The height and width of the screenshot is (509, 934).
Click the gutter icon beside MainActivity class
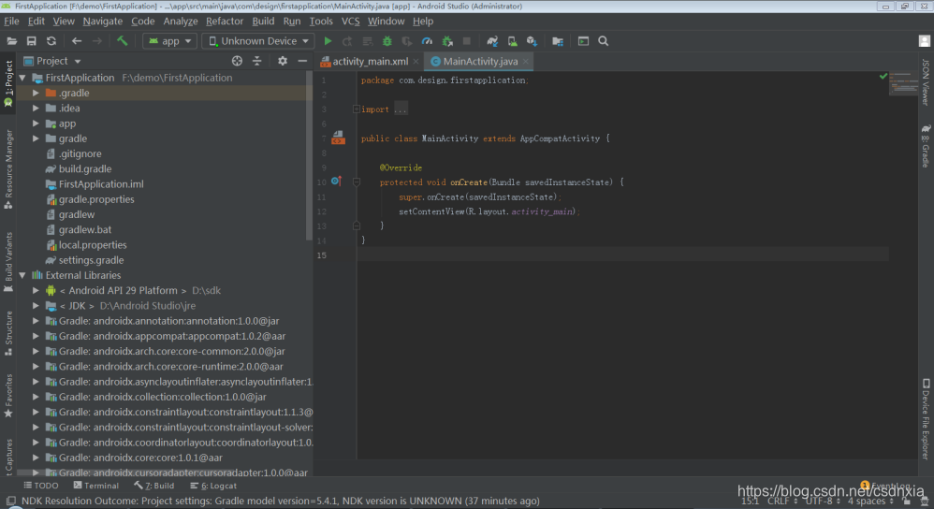tap(339, 138)
